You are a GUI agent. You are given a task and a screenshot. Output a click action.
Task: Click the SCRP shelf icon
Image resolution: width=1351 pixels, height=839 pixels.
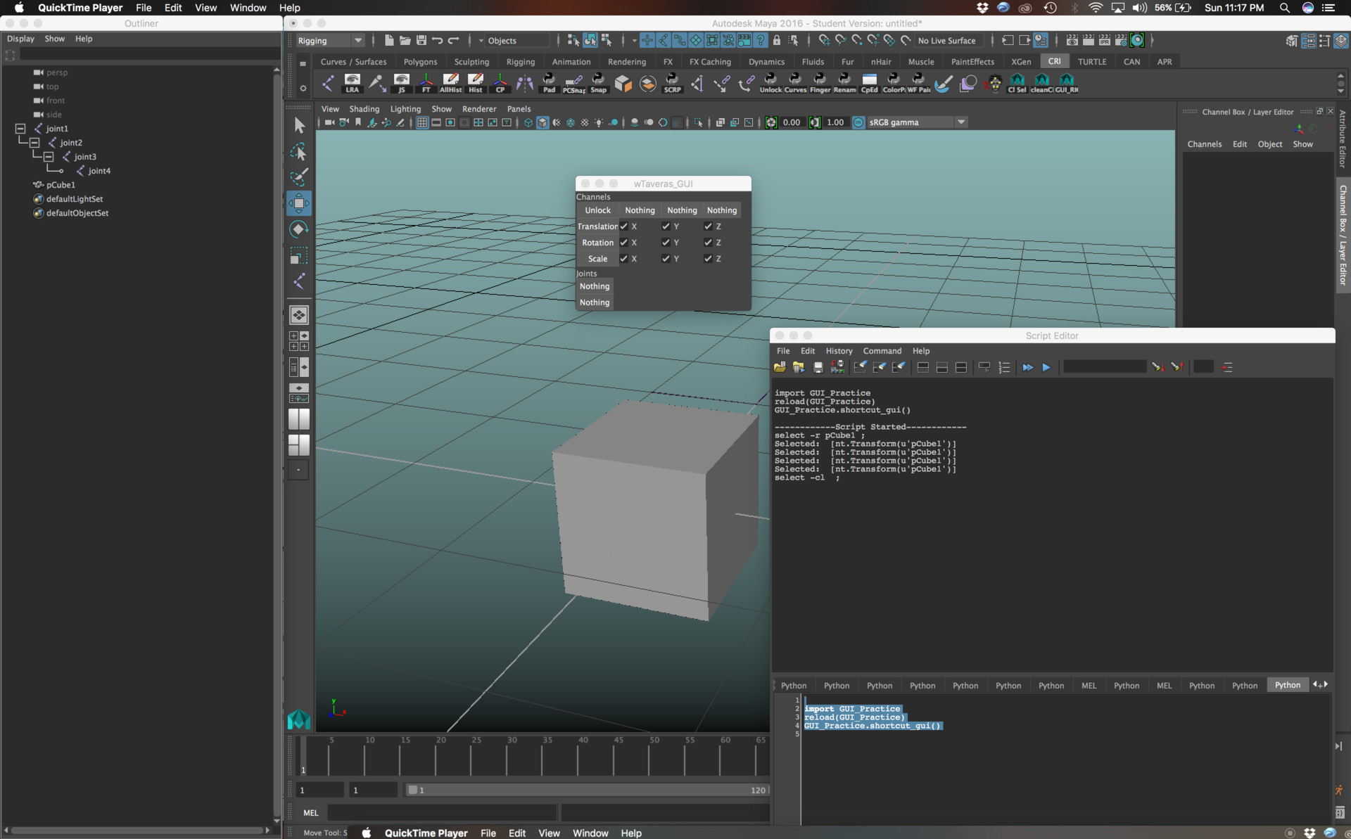[x=672, y=83]
